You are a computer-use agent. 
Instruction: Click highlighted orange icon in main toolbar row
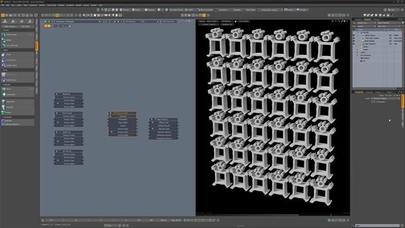pos(204,15)
